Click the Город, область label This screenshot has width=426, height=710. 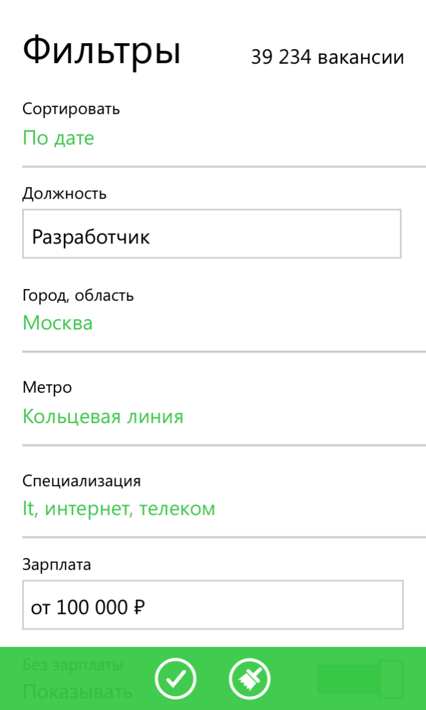pyautogui.click(x=78, y=295)
